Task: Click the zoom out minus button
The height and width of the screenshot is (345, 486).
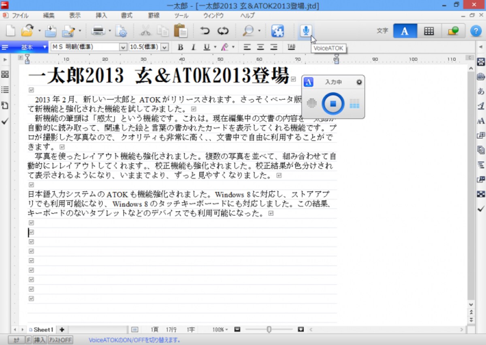Action: click(237, 330)
